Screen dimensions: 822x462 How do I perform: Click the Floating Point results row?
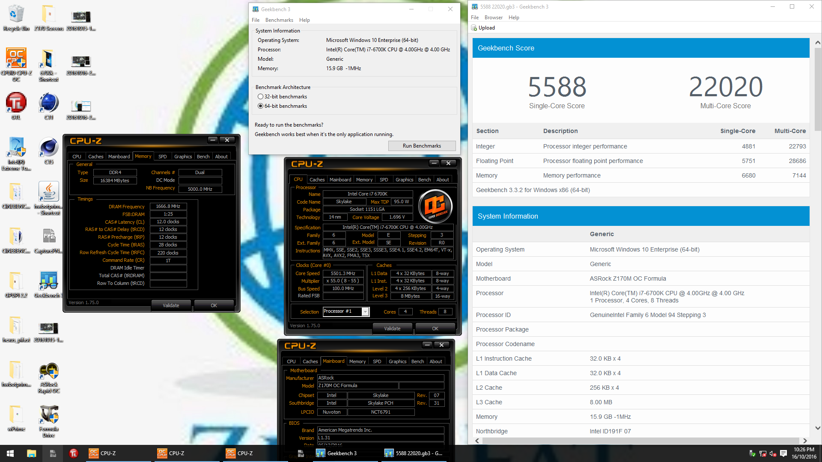click(x=641, y=161)
